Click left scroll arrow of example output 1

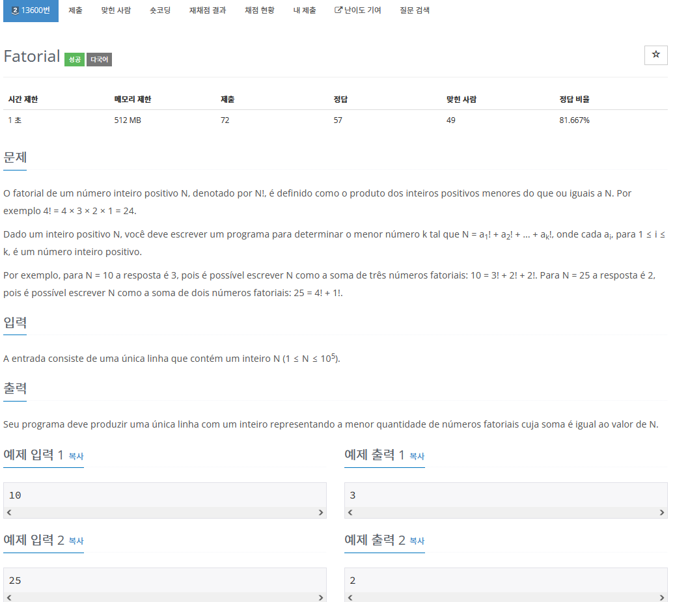(350, 512)
